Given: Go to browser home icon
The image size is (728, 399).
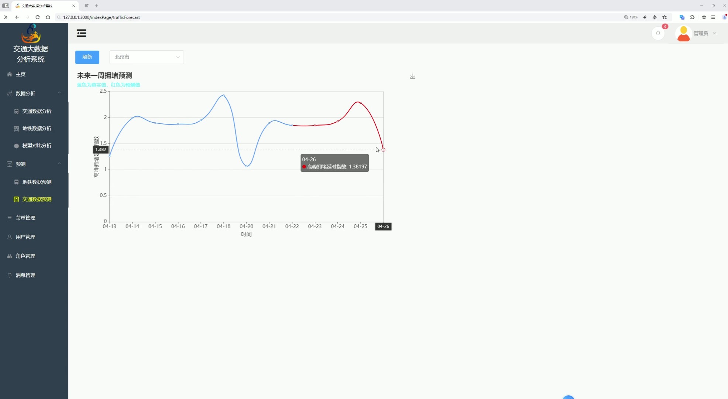Looking at the screenshot, I should click(x=48, y=17).
